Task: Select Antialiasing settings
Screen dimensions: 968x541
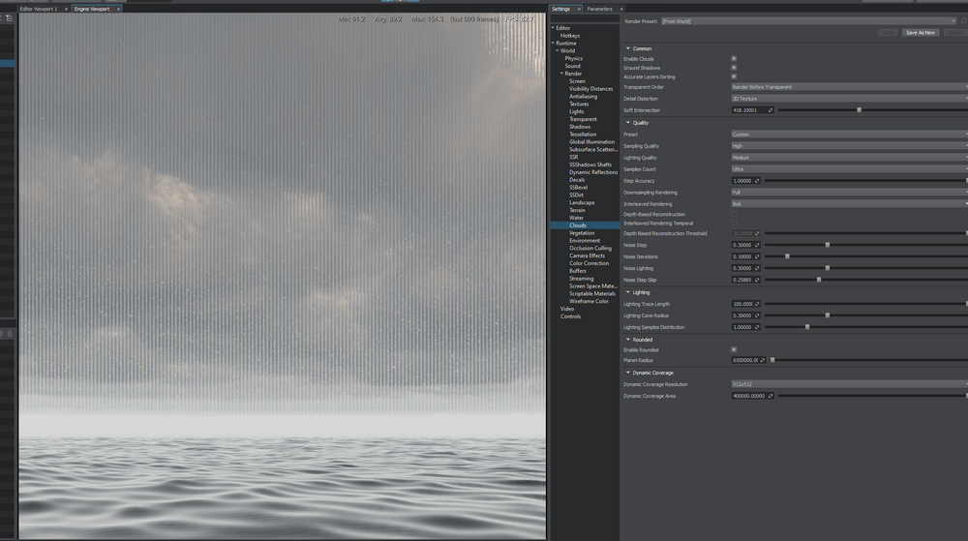Action: (583, 96)
